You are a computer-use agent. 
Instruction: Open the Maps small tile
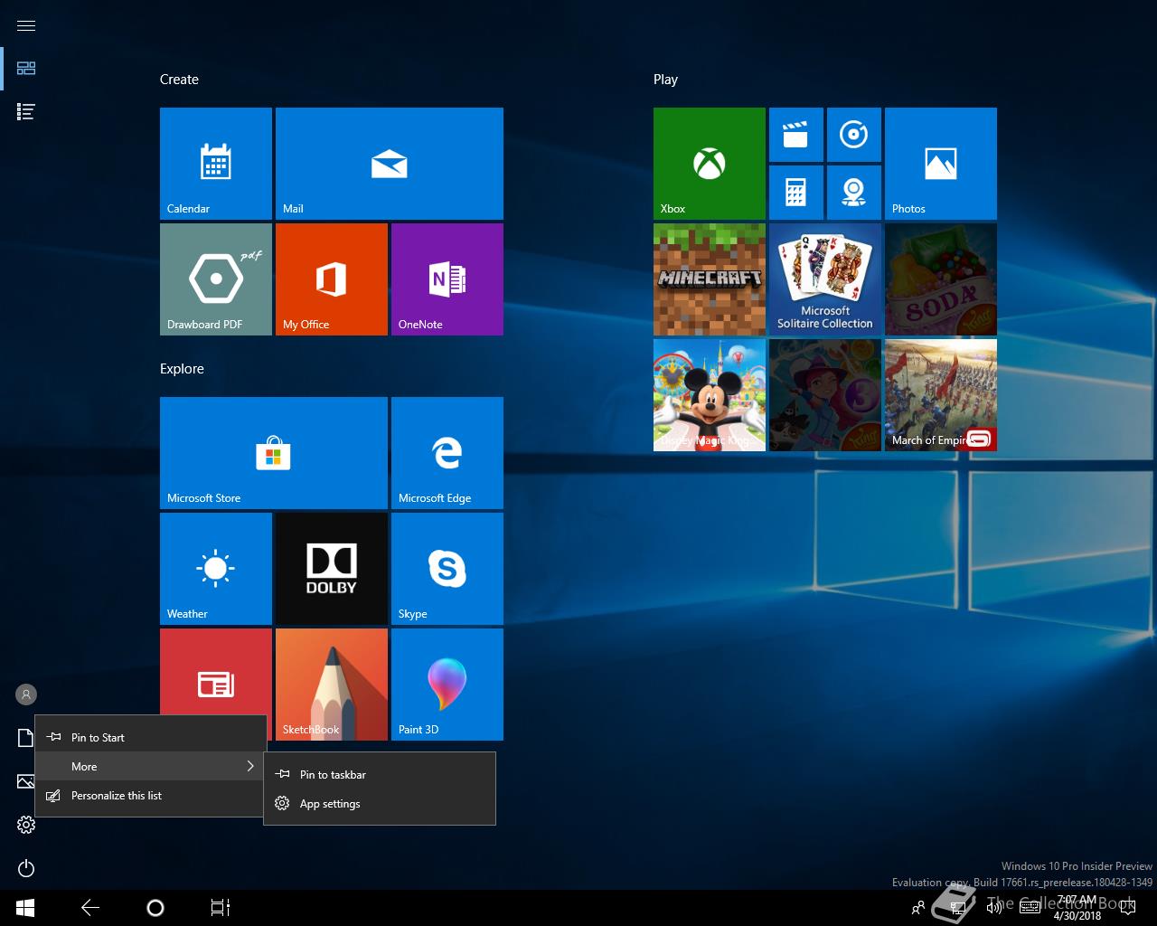(854, 193)
